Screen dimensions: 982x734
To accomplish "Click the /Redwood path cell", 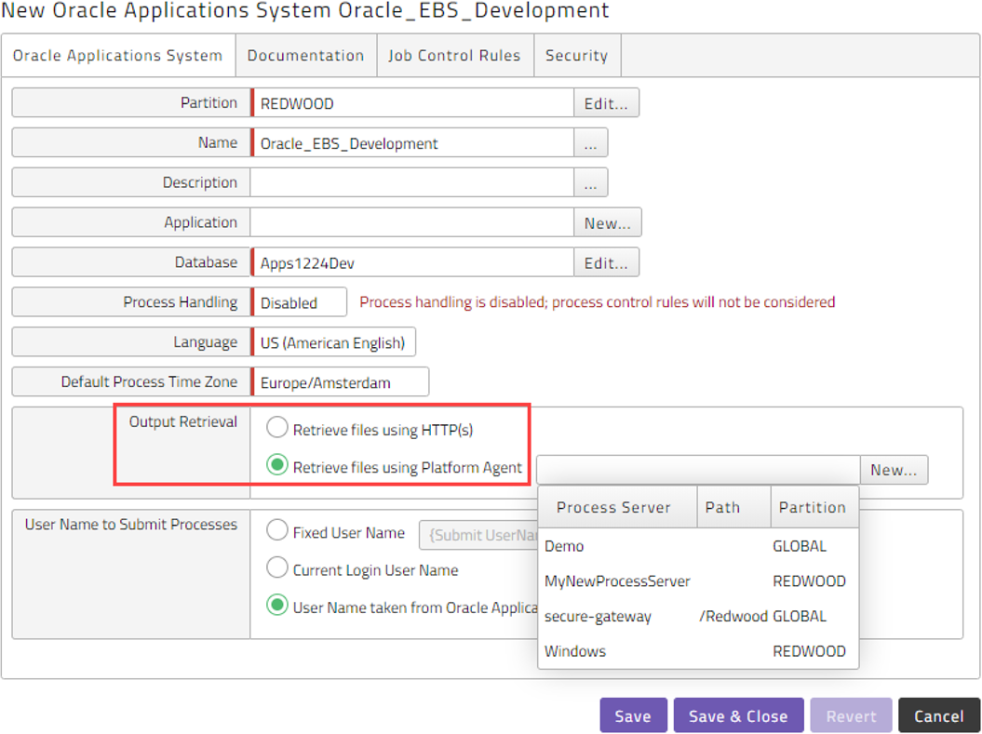I will point(733,617).
